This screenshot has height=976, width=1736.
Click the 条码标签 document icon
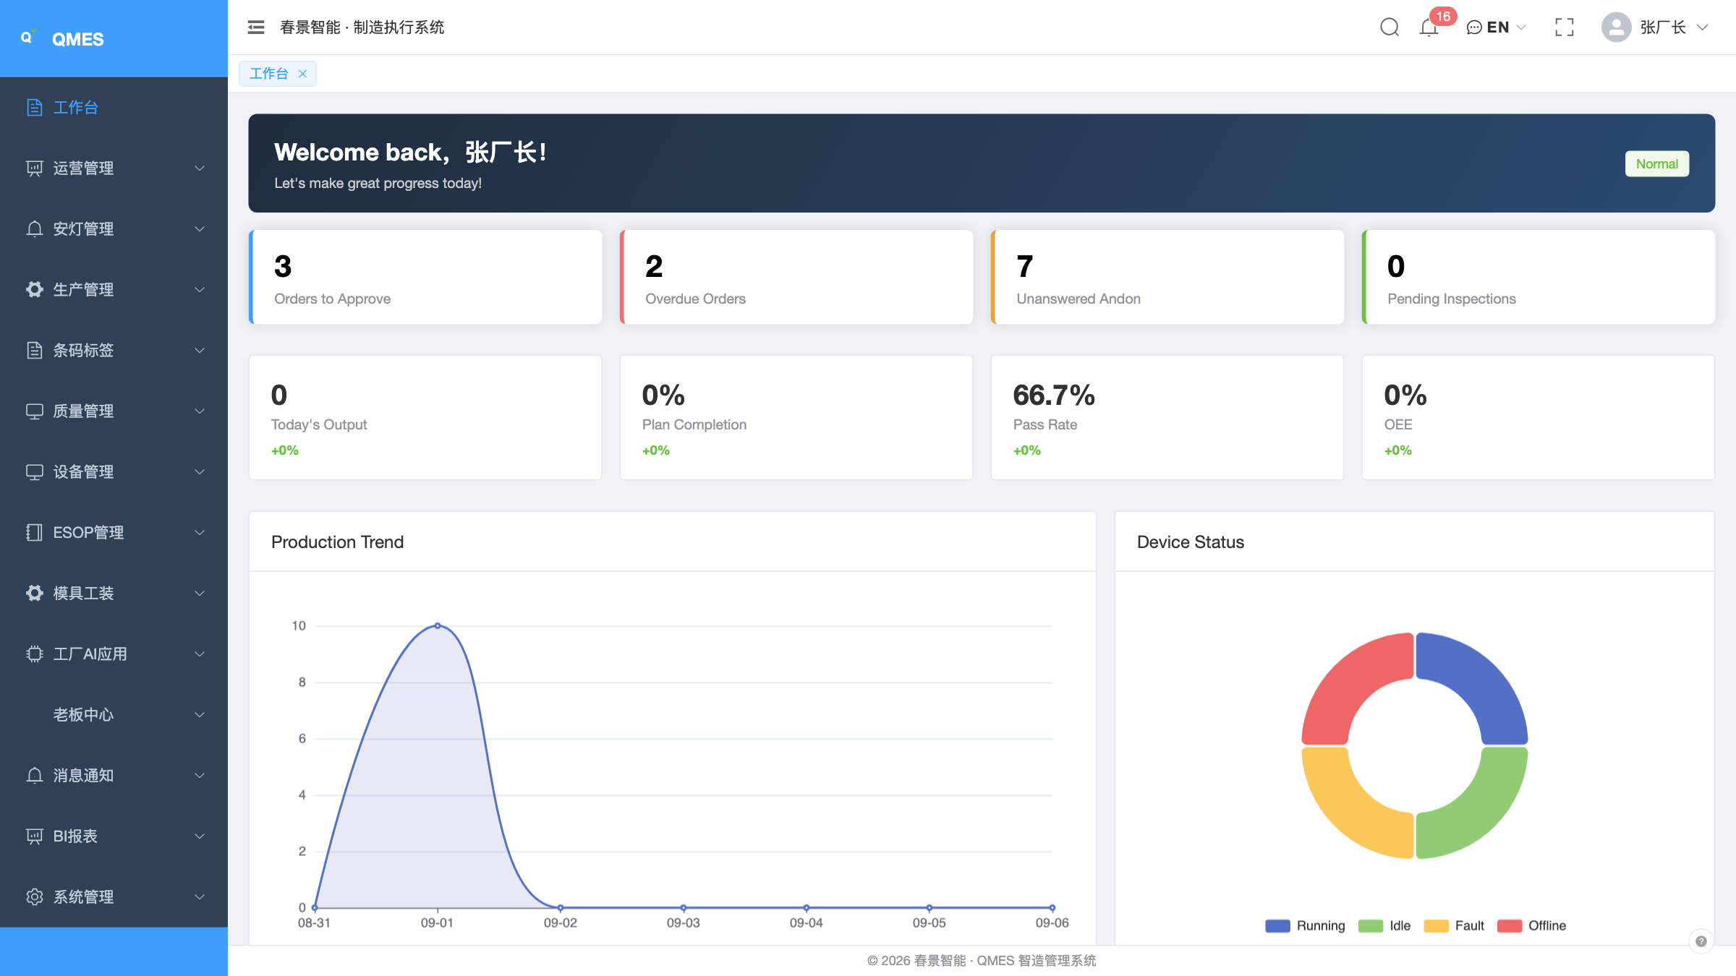(x=34, y=351)
